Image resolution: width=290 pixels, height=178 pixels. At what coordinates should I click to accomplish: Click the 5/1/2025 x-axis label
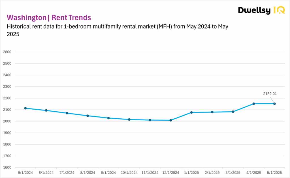(274, 173)
